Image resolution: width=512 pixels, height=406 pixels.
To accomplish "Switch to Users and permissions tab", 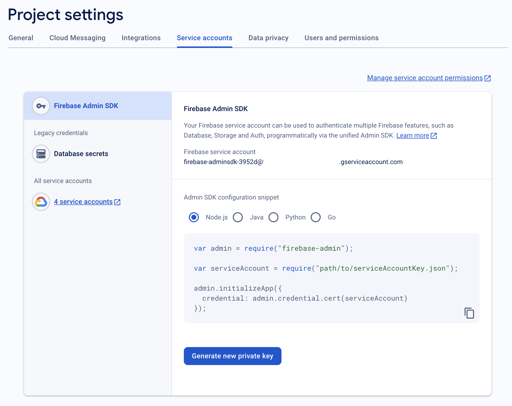I will pyautogui.click(x=341, y=38).
